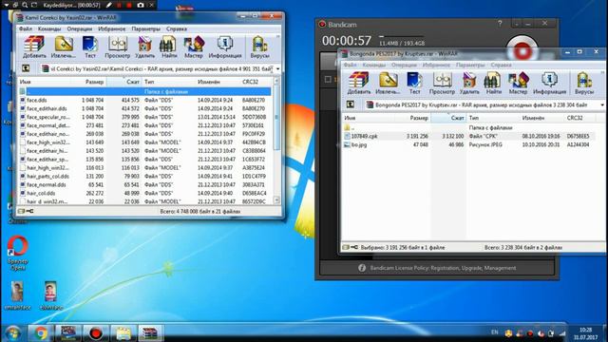Open Google Chrome from the taskbar
This screenshot has width=608, height=342.
40,333
